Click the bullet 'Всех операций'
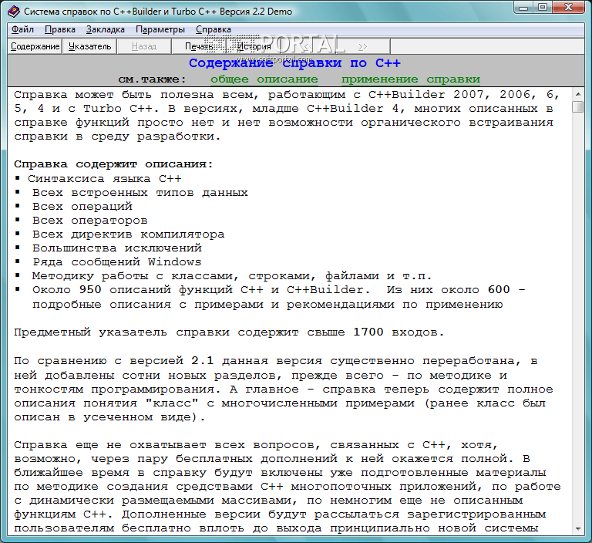This screenshot has width=592, height=543. tap(82, 207)
